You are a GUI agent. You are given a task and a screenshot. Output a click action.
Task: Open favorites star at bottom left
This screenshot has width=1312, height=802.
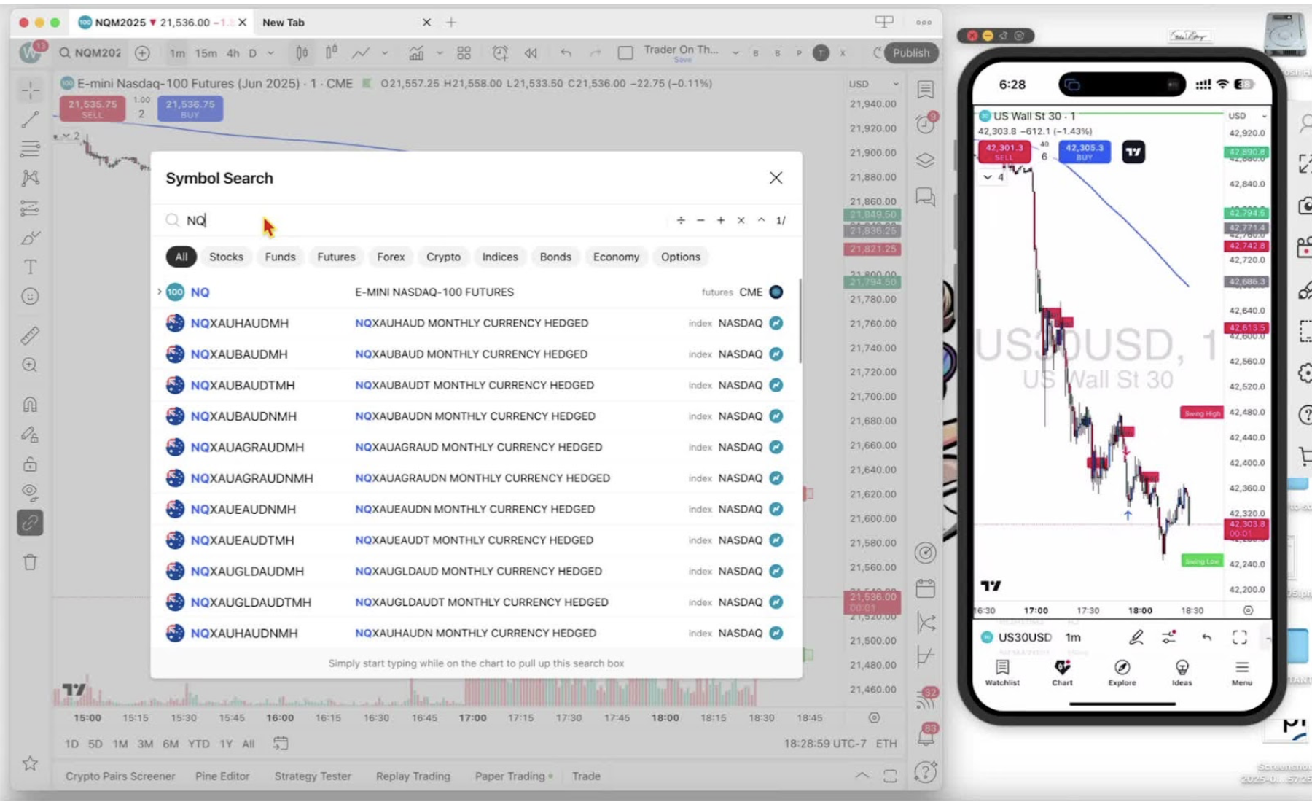coord(30,763)
